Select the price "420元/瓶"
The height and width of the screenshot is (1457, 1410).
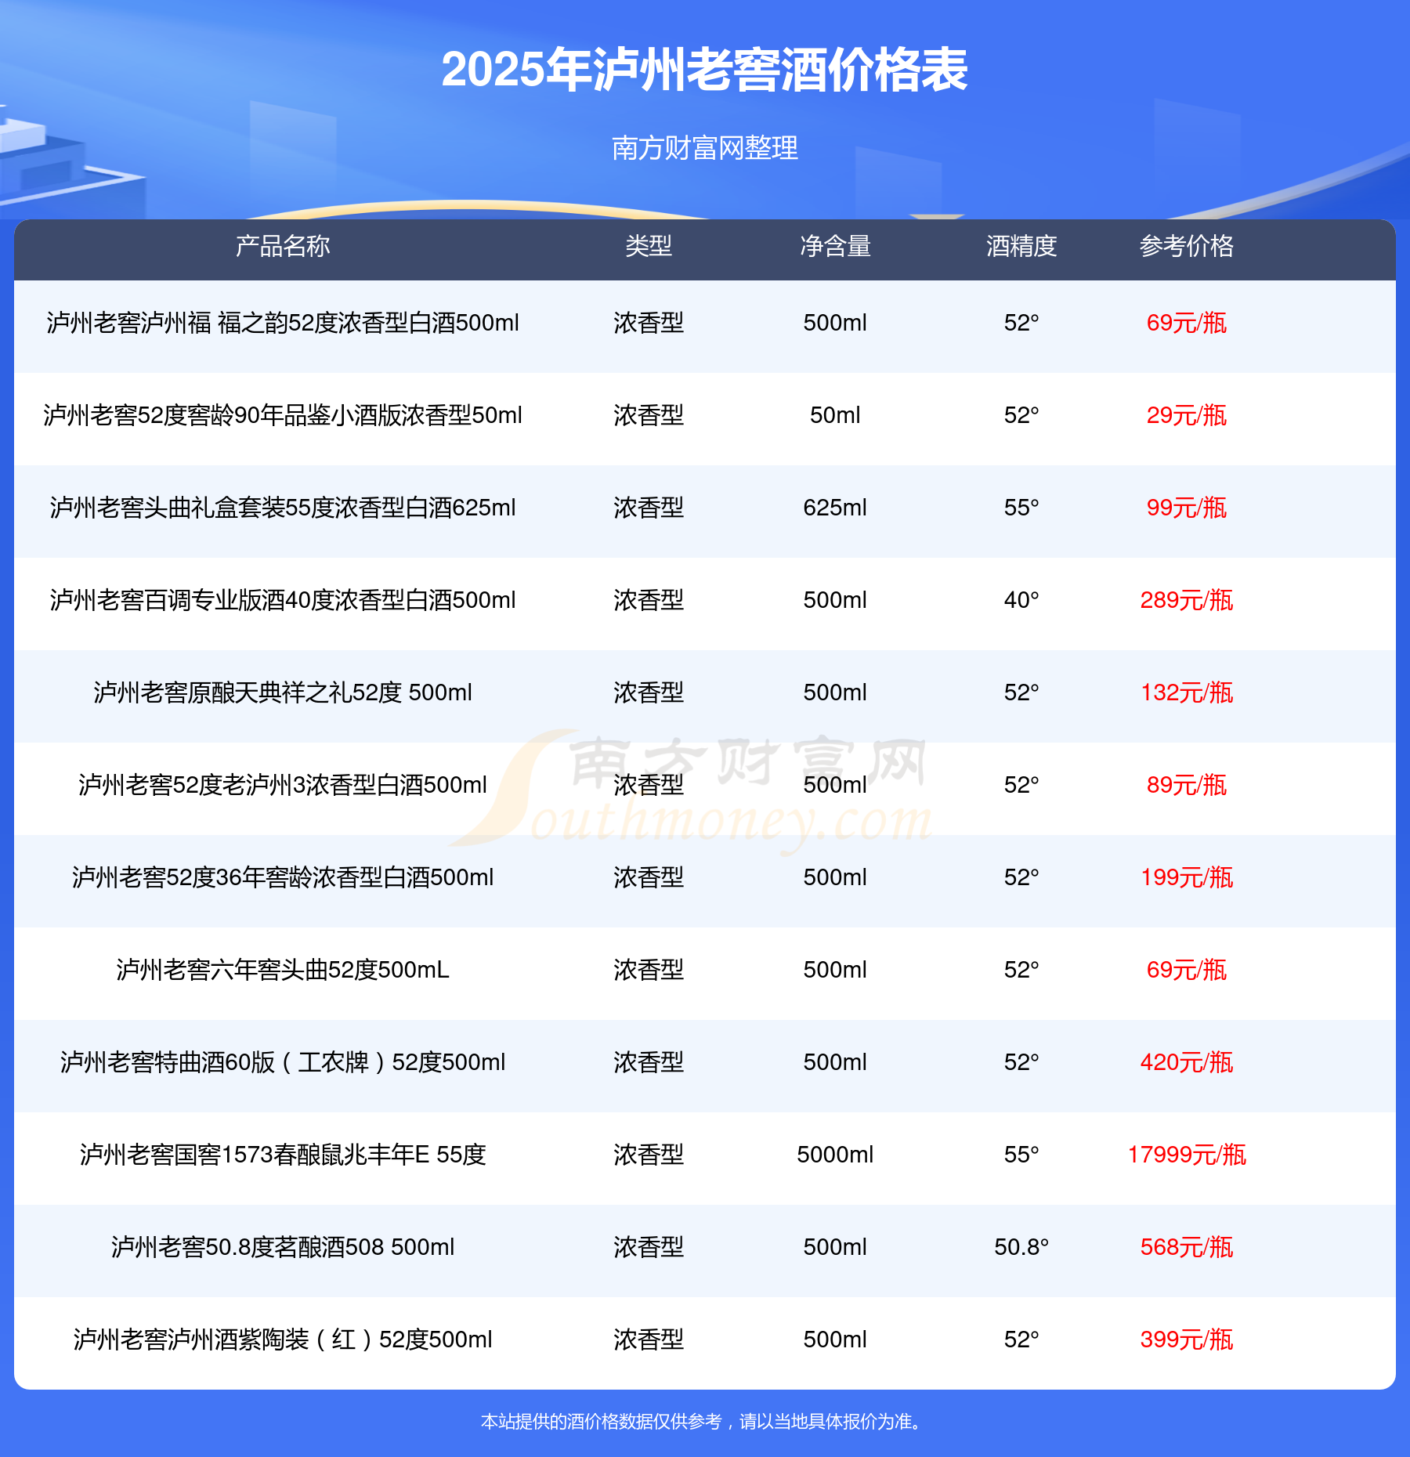1187,1062
